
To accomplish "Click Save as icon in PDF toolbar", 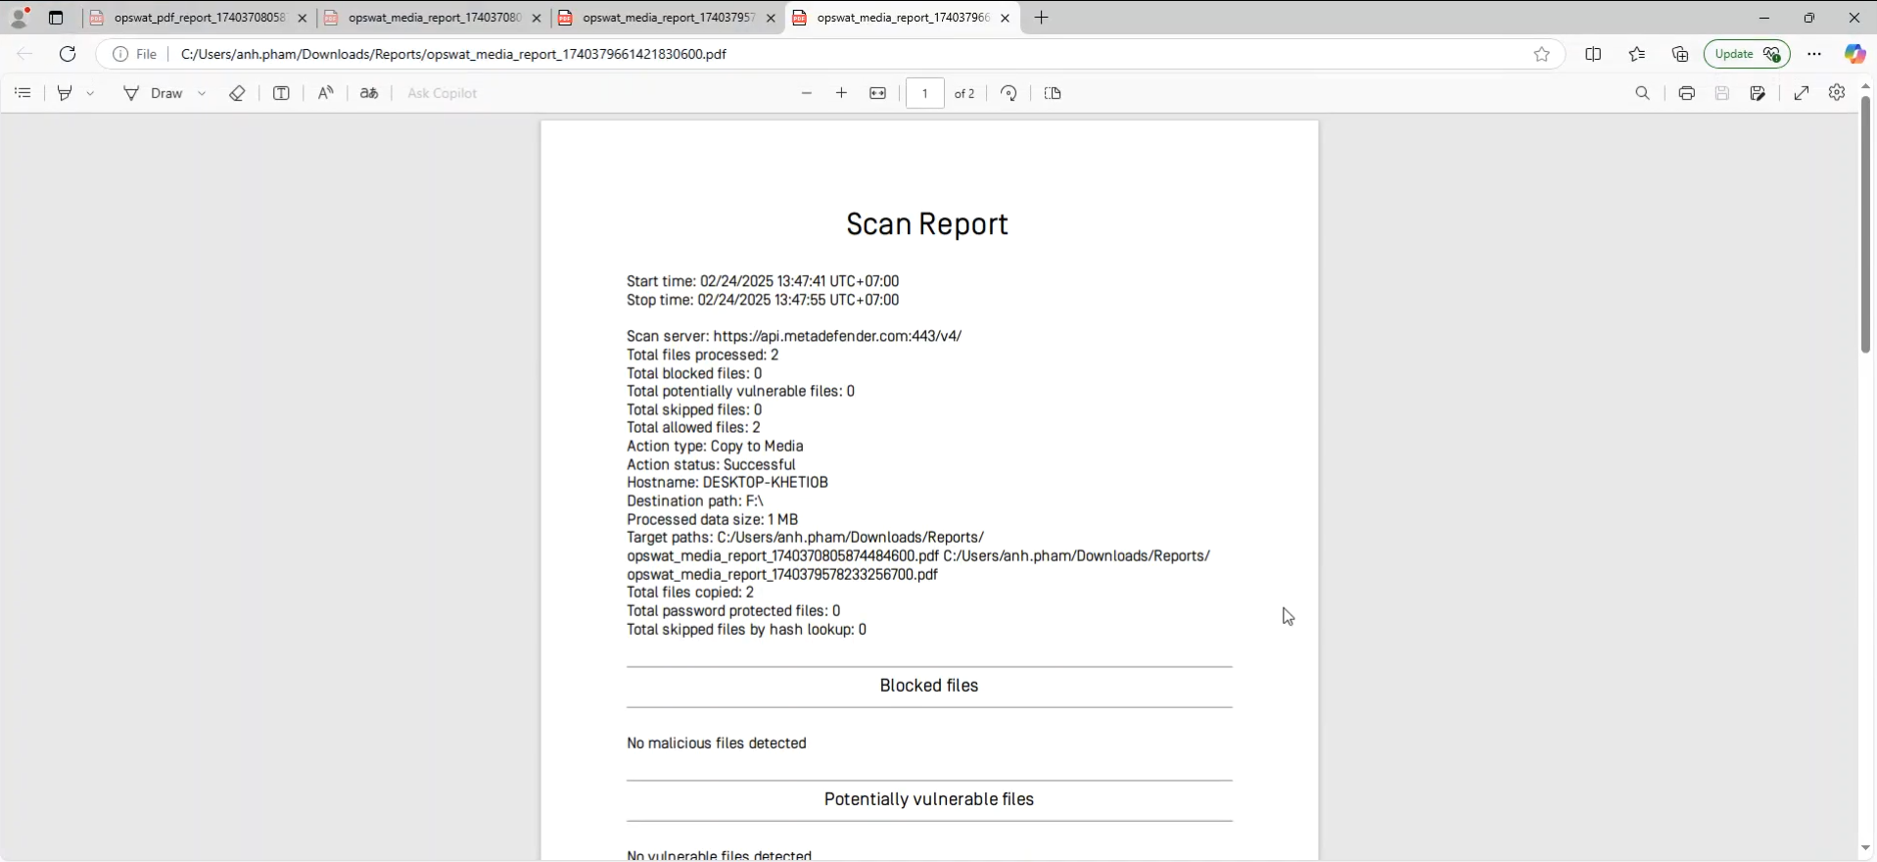I will coord(1759,93).
